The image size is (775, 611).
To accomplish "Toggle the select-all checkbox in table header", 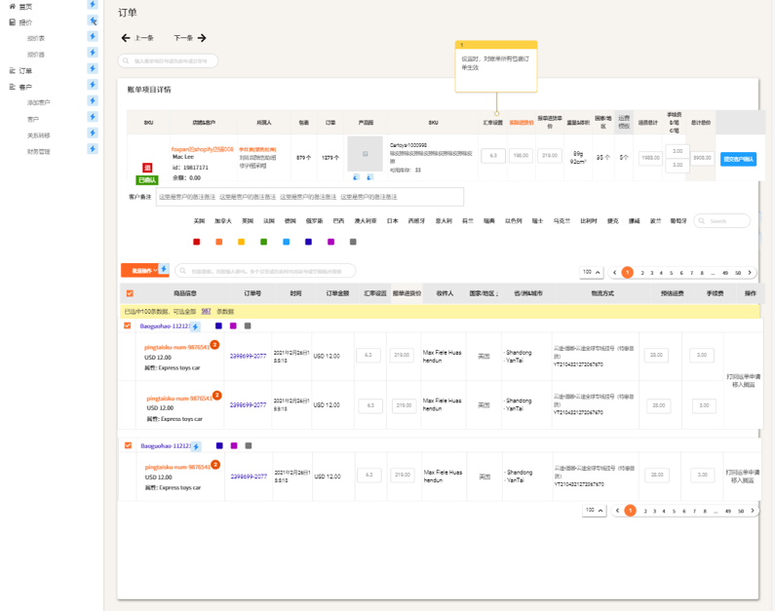I will pyautogui.click(x=130, y=292).
